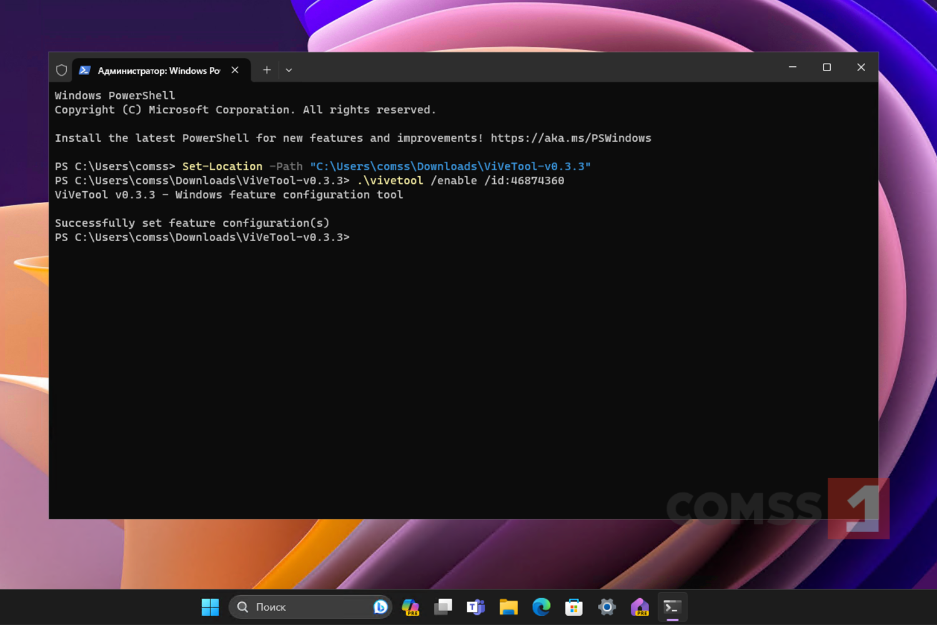Click the quoted ViVeTool-v0.3.3 path string
Image resolution: width=937 pixels, height=625 pixels.
click(x=450, y=166)
